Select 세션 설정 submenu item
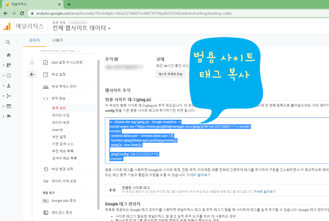The width and height of the screenshot is (329, 221). [59, 137]
